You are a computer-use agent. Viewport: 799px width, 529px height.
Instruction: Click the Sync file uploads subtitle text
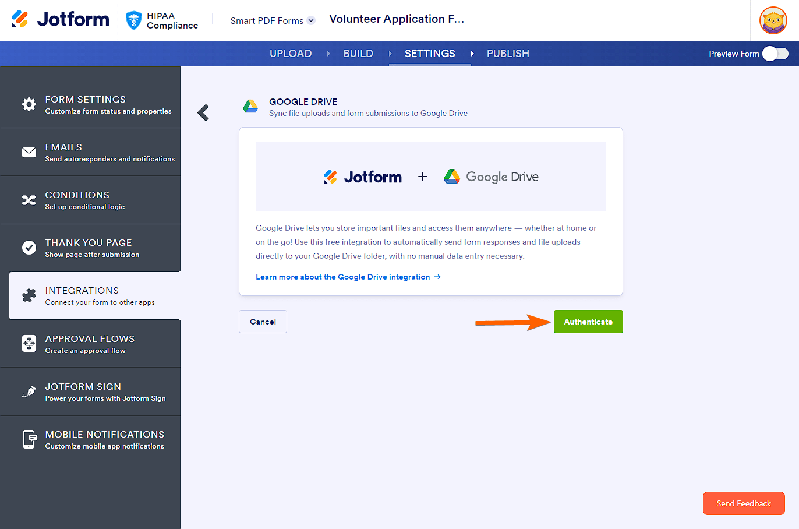368,113
